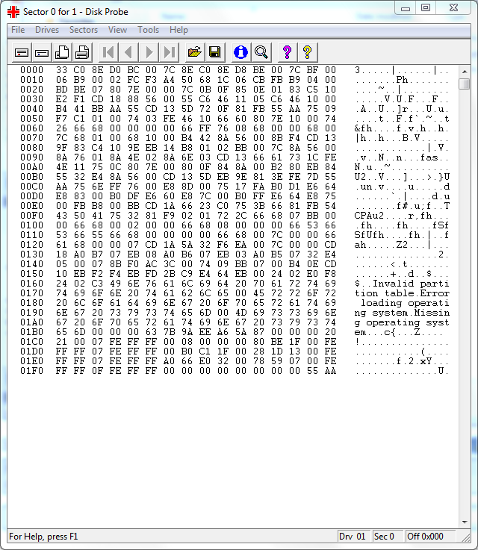Click ASCII text 'g operating syst'
Screen dimensions: 478x550
click(x=402, y=322)
